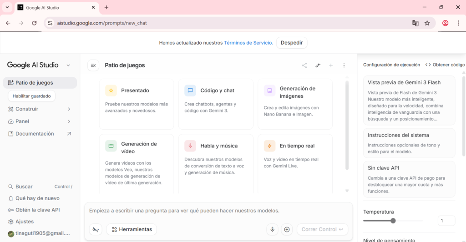Click Habilitar guardado button
This screenshot has width=466, height=242.
[31, 96]
